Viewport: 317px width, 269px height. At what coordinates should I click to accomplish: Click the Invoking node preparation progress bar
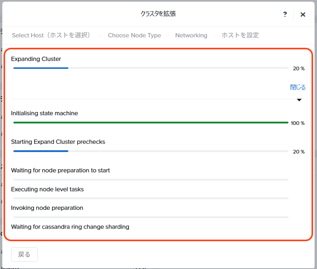pyautogui.click(x=150, y=217)
